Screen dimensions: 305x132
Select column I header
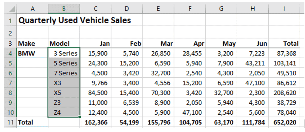[284, 9]
